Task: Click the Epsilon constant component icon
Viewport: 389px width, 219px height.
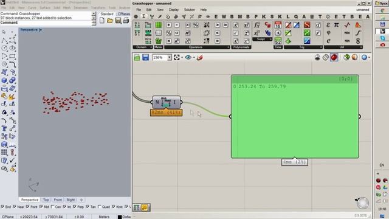Action: click(328, 25)
